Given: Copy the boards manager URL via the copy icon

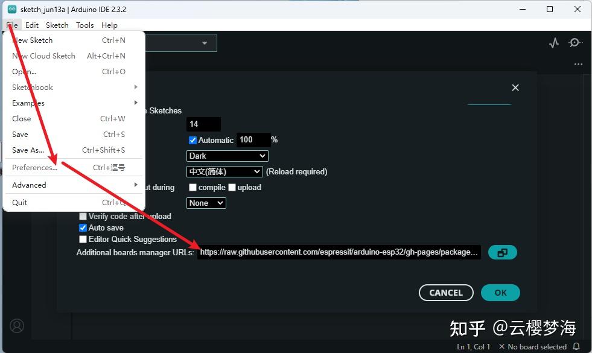Looking at the screenshot, I should pos(503,252).
